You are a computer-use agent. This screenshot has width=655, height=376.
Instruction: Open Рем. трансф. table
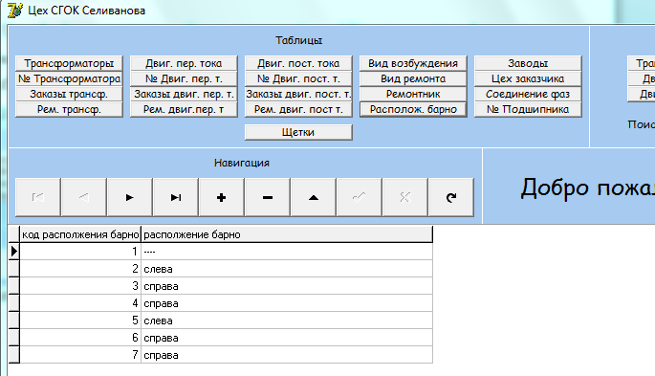pyautogui.click(x=70, y=109)
